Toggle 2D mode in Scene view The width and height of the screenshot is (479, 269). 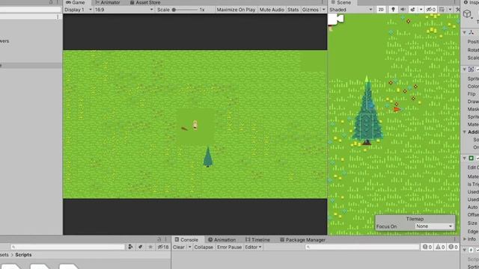[381, 10]
